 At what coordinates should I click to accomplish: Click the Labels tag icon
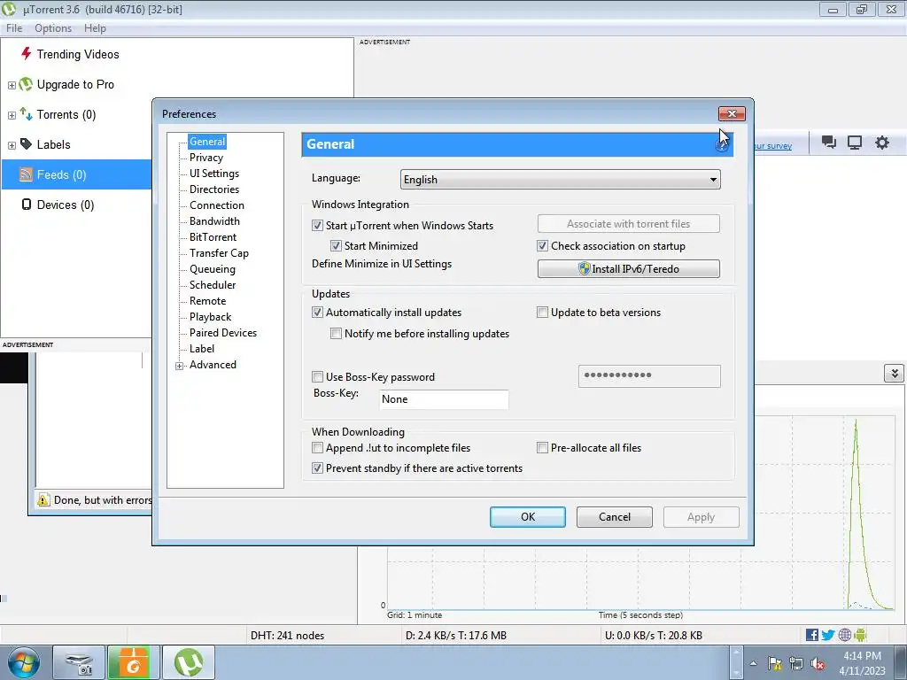[x=26, y=144]
